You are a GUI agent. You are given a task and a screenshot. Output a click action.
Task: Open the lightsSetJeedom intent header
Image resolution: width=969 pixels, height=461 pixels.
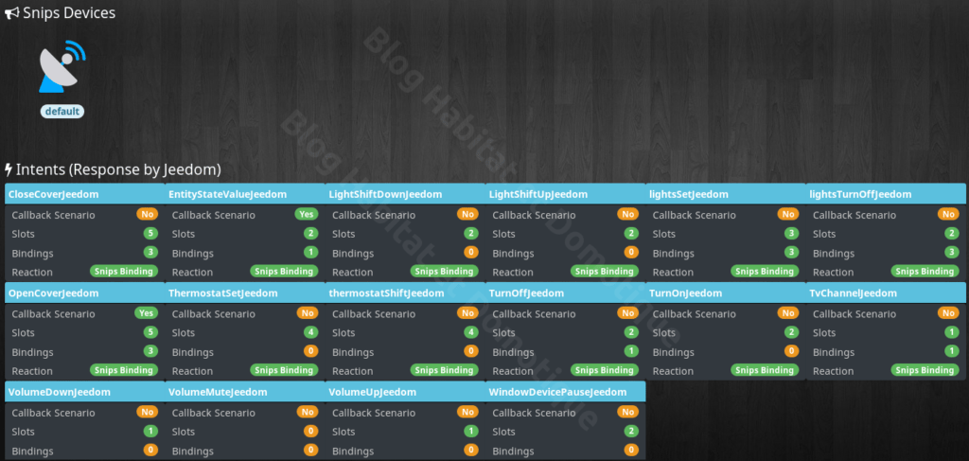726,194
